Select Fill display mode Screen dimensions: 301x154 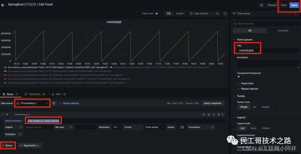click(x=169, y=13)
